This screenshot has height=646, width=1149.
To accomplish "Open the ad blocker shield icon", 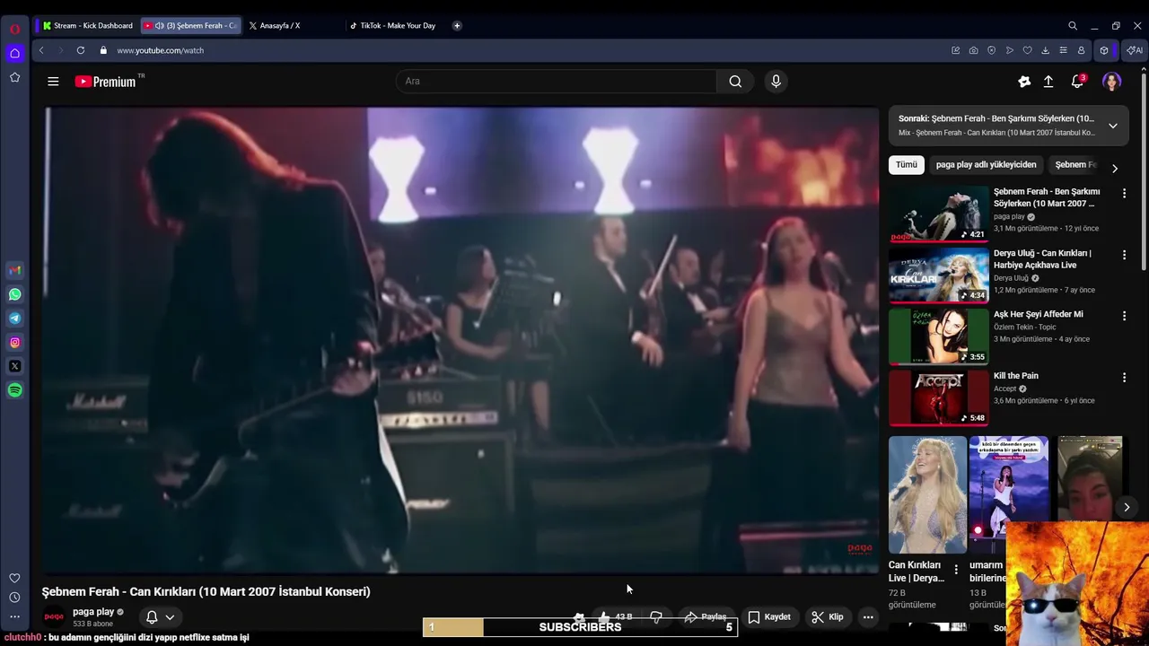I will [991, 50].
